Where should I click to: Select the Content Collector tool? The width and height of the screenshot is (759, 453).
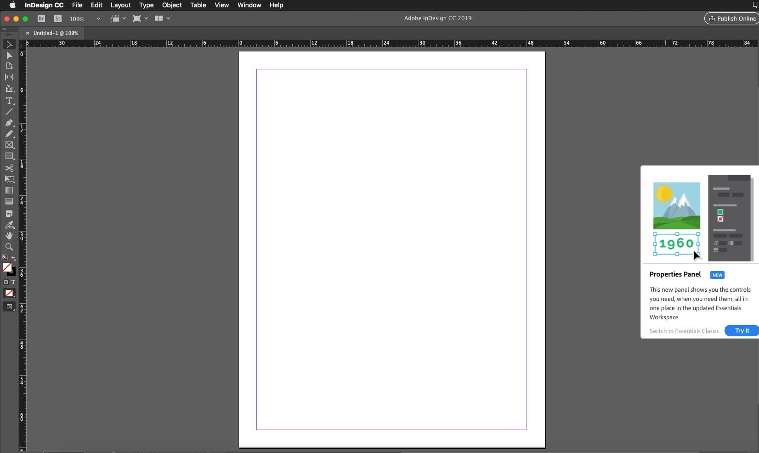pos(9,89)
